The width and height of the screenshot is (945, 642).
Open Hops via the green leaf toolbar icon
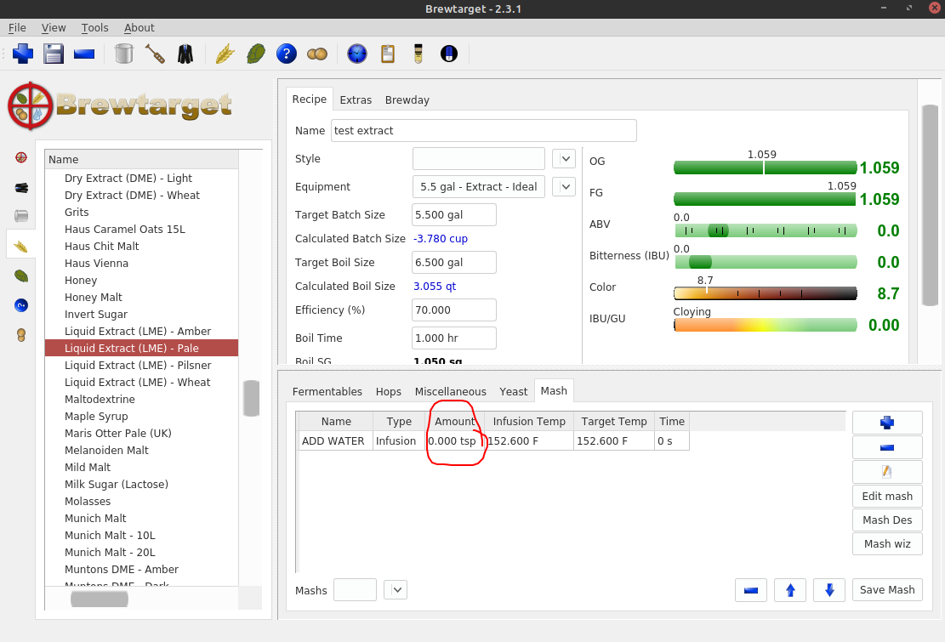(x=255, y=54)
